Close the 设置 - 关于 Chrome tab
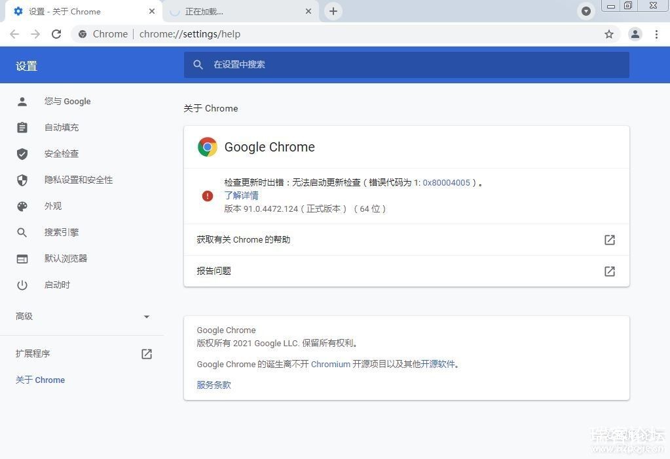 (152, 11)
